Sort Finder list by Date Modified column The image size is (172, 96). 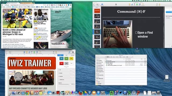pyautogui.click(x=128, y=59)
